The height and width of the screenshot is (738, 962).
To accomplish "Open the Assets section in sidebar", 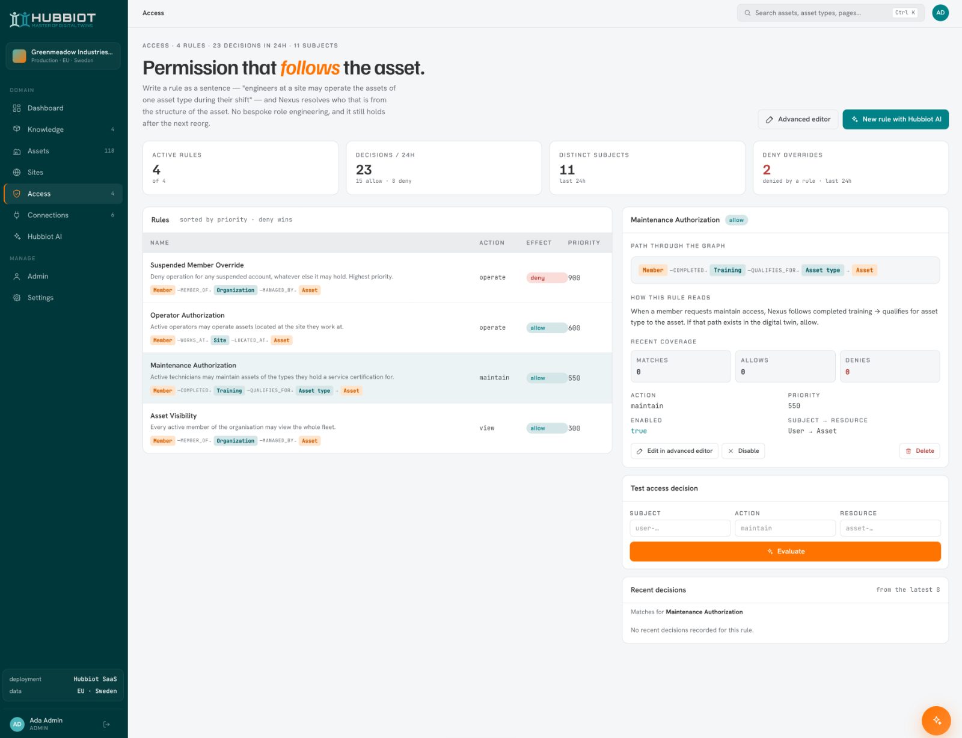I will click(x=63, y=151).
